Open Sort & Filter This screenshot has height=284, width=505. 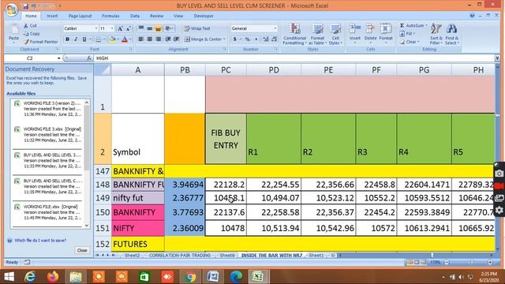[x=436, y=34]
